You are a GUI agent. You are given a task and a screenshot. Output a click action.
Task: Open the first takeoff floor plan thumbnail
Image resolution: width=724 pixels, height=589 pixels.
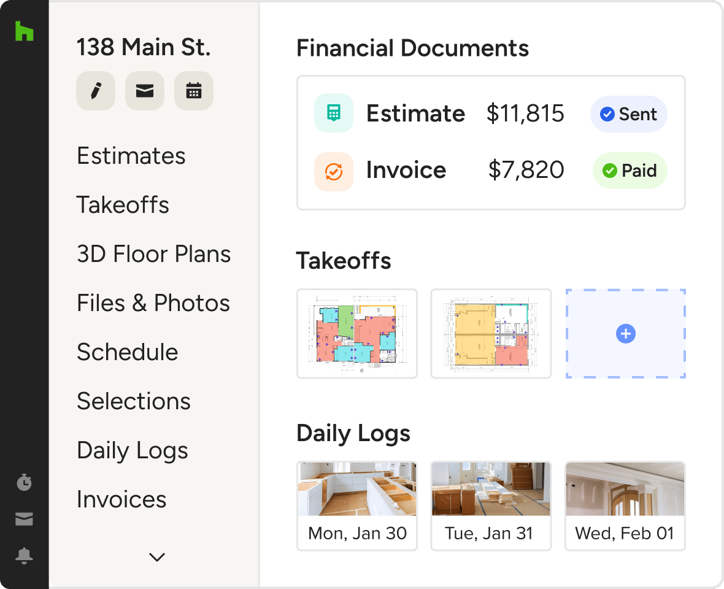[x=357, y=334]
